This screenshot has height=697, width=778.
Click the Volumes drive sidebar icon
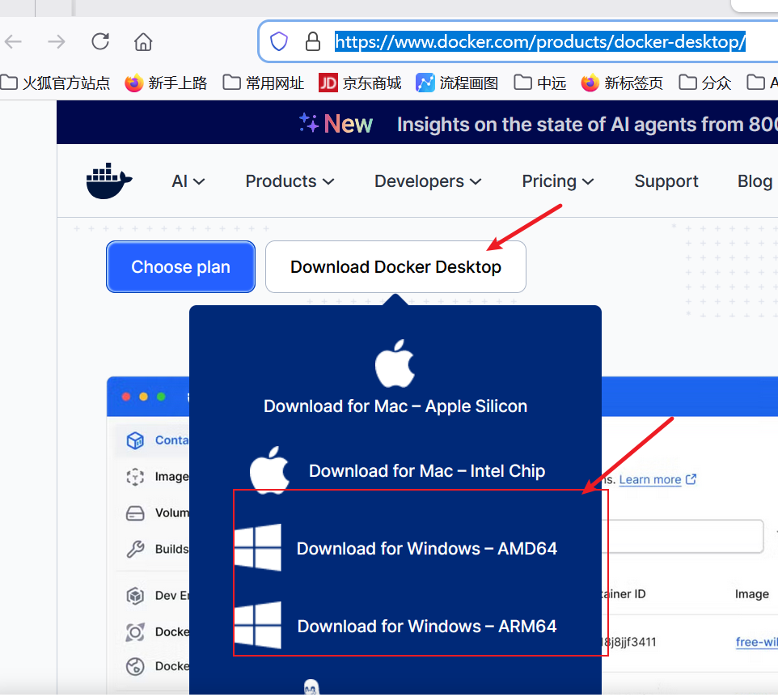[135, 513]
